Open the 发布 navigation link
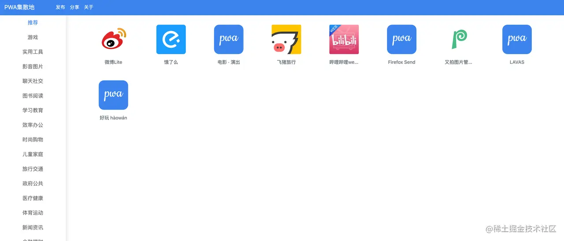 (60, 7)
